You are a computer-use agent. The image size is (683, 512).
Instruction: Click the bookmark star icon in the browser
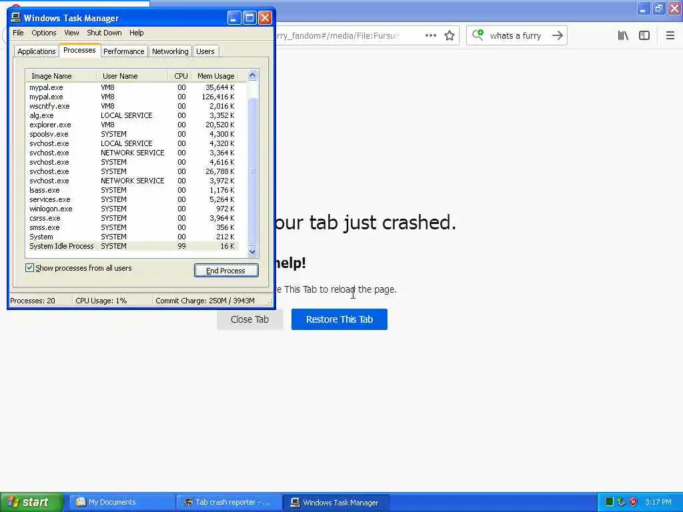coord(450,36)
